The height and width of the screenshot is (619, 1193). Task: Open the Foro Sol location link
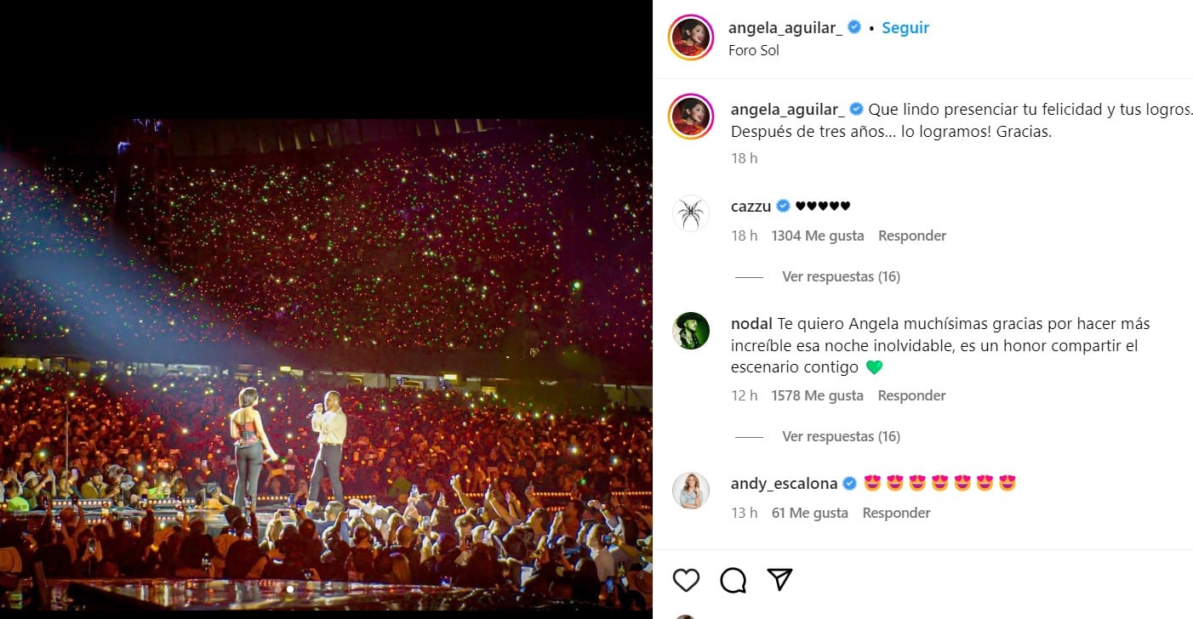[754, 50]
